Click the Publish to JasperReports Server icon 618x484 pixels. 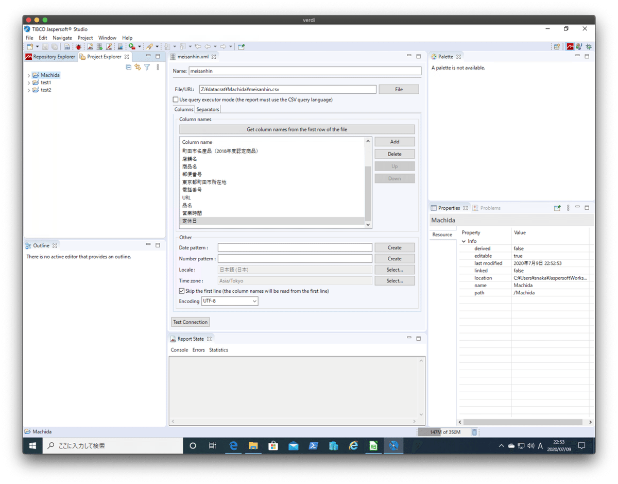(119, 46)
